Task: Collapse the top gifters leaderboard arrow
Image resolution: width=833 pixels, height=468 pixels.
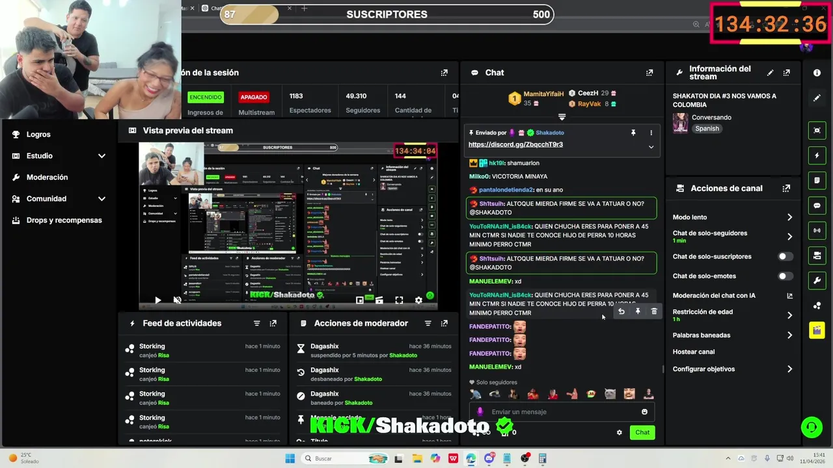Action: pyautogui.click(x=562, y=117)
